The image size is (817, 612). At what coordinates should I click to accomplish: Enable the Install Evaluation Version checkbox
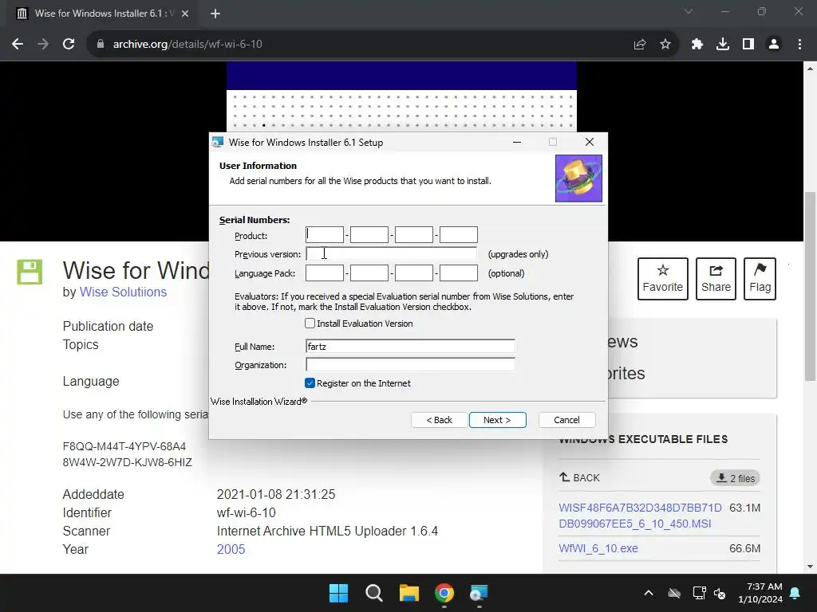pyautogui.click(x=310, y=324)
